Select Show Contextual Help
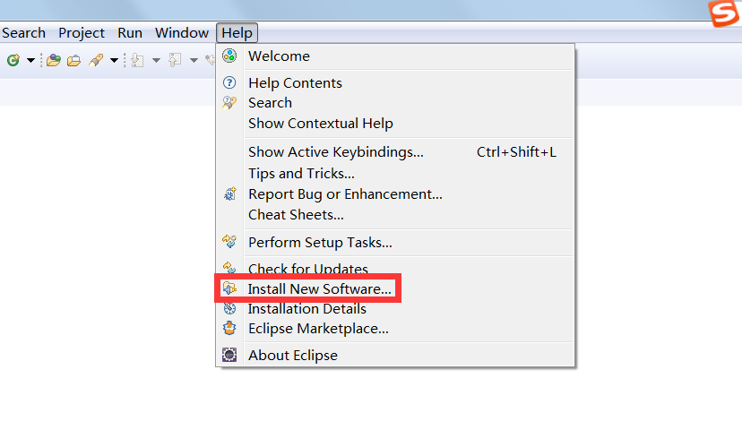This screenshot has height=447, width=742. click(395, 124)
